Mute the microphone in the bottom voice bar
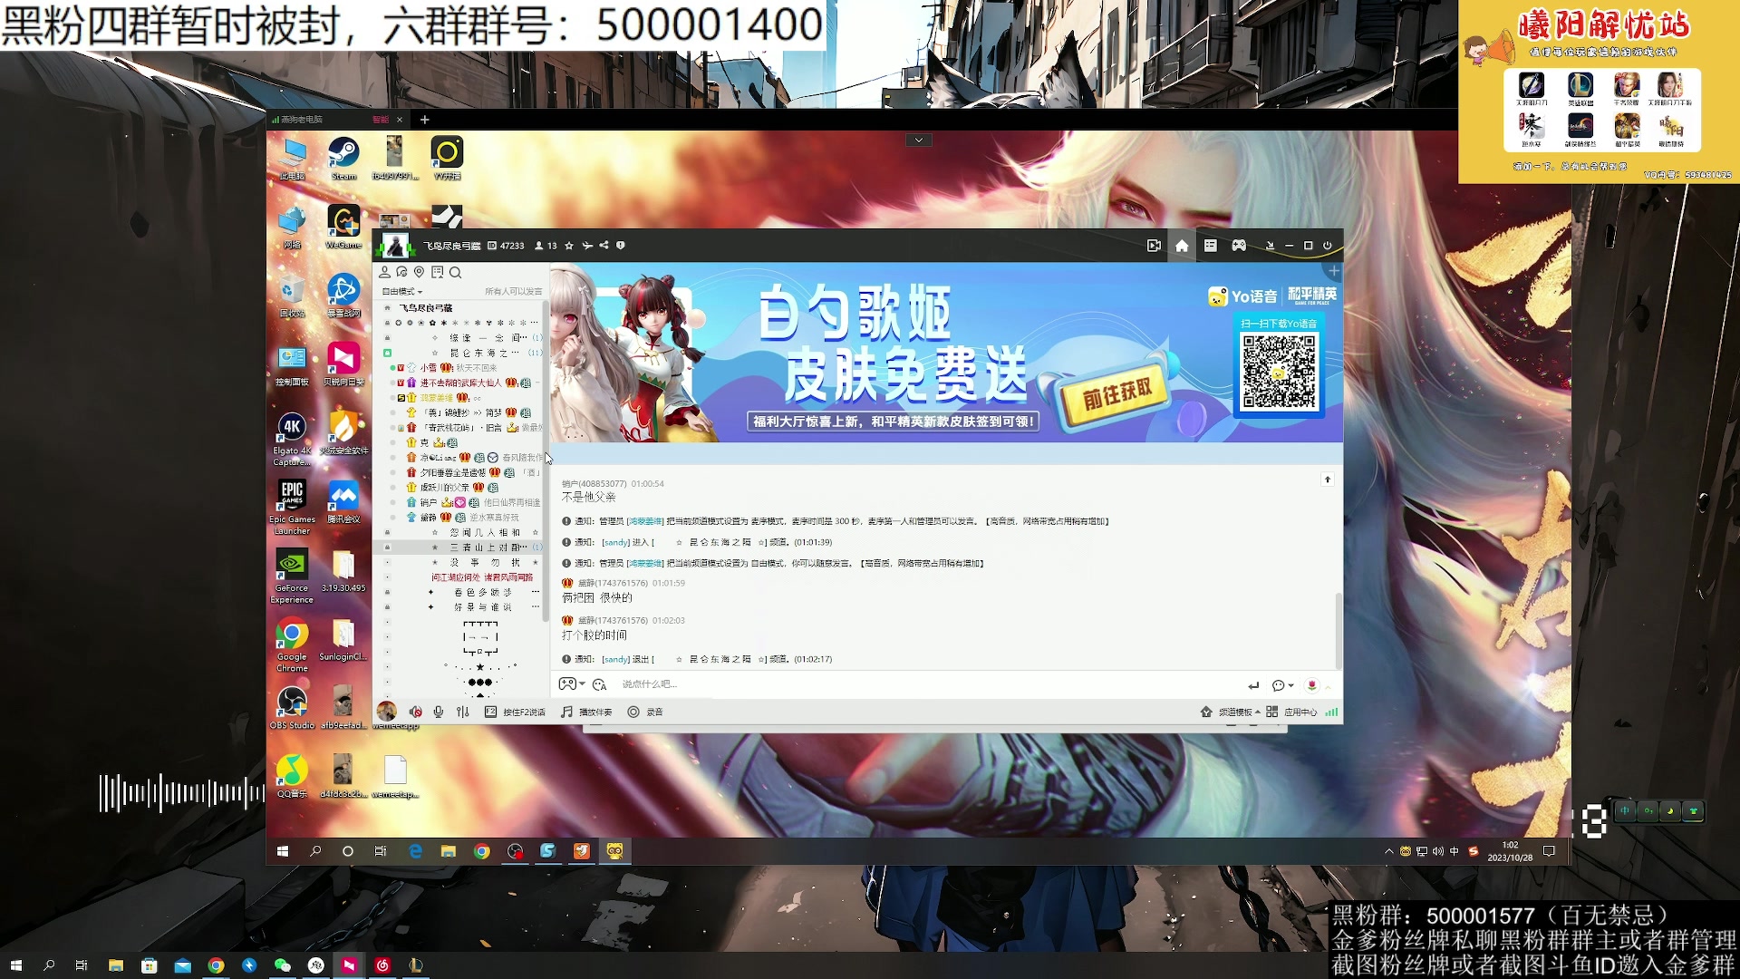 [x=438, y=712]
